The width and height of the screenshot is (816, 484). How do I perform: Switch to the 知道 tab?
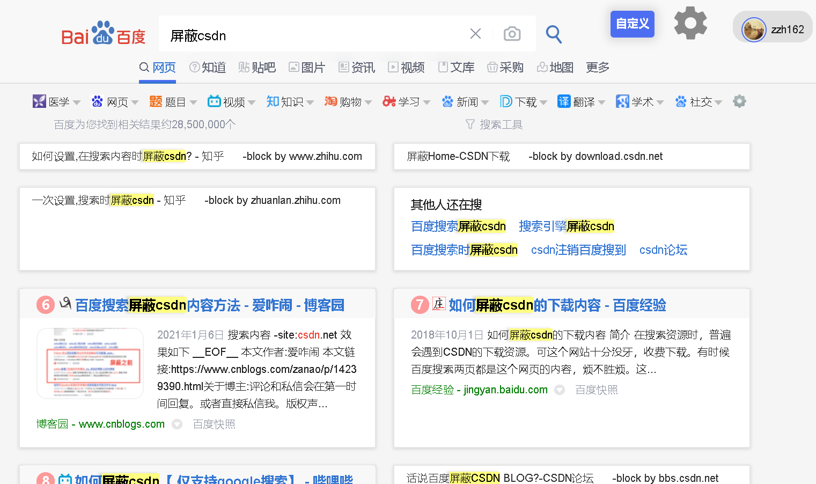(208, 68)
